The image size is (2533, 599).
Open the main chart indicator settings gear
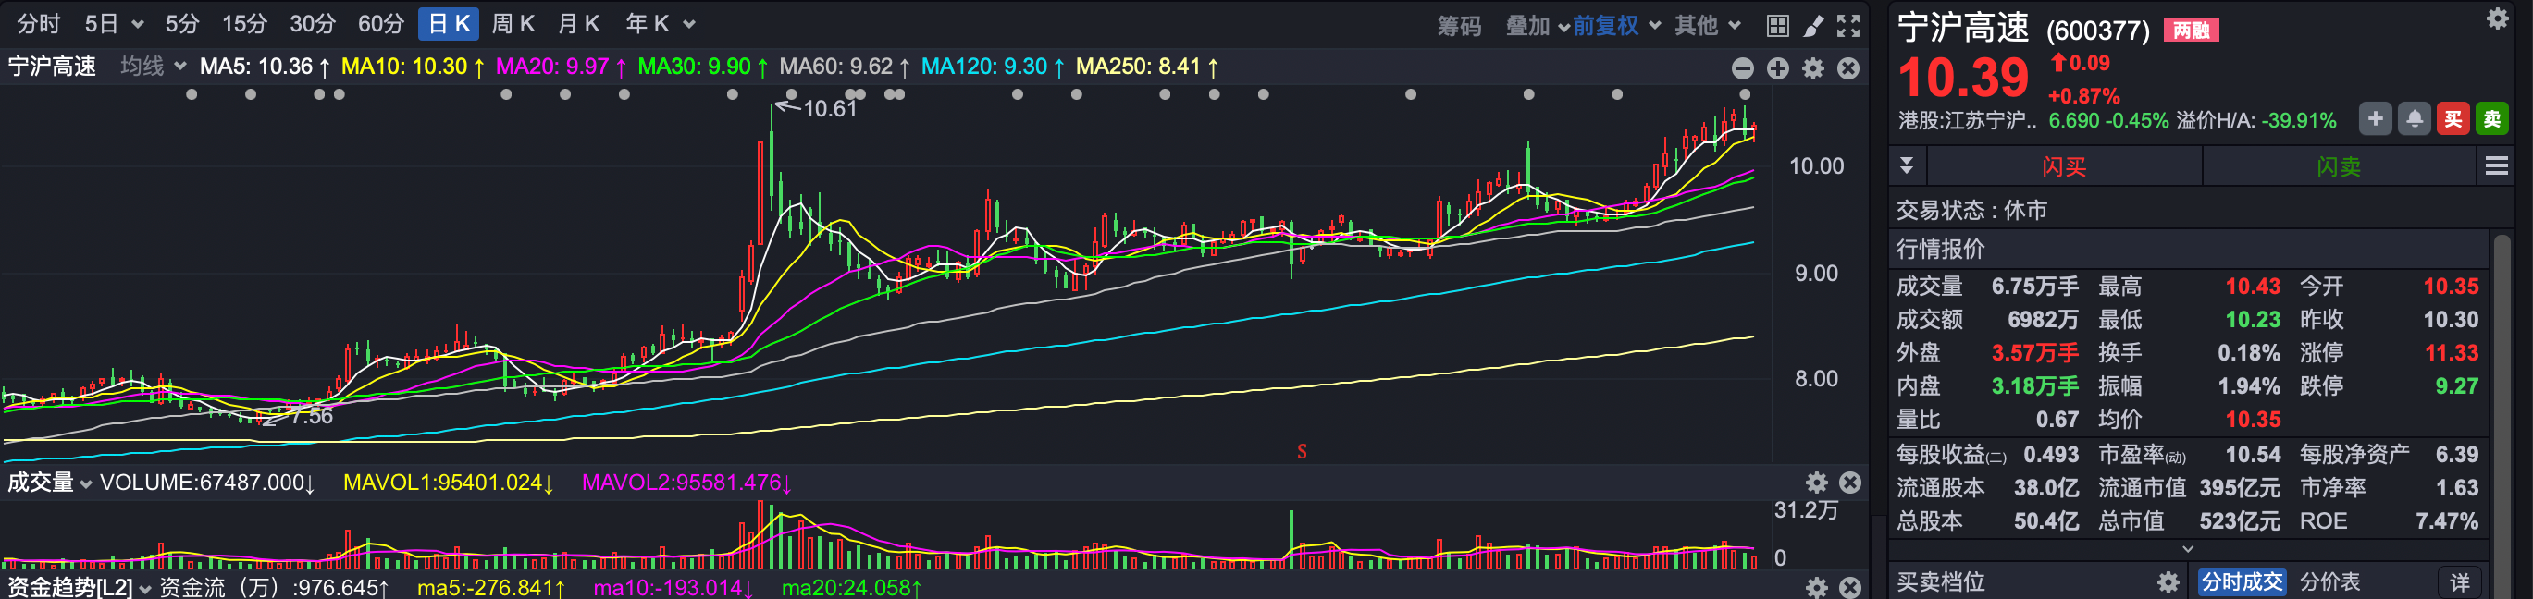[x=1813, y=67]
